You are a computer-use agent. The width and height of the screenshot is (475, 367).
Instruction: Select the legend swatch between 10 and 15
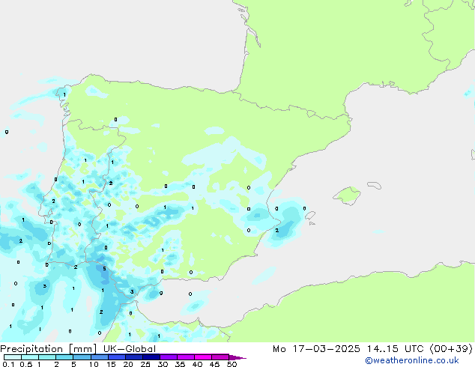(99, 357)
